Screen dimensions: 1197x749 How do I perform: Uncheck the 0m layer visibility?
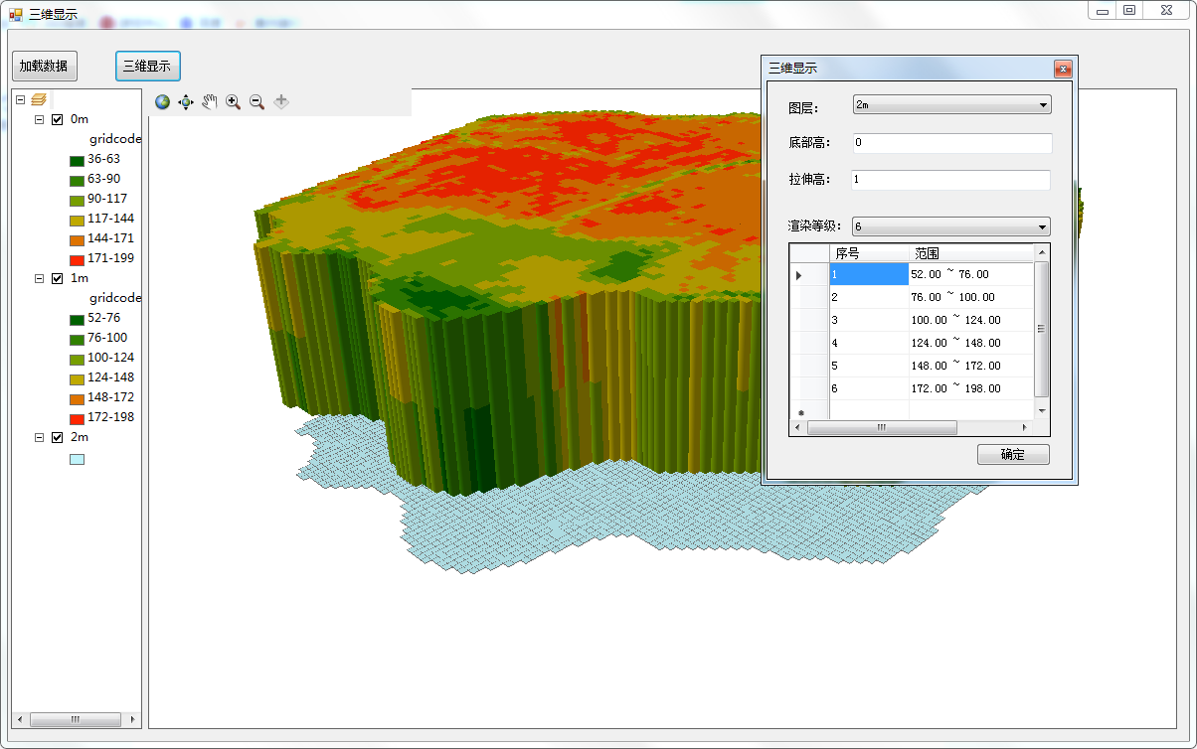(x=57, y=118)
